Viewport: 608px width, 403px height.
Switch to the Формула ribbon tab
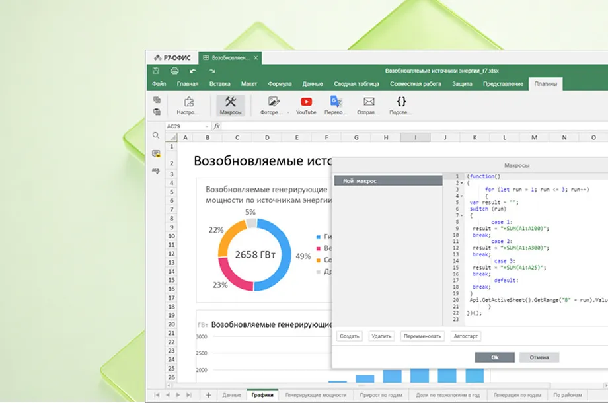click(280, 84)
